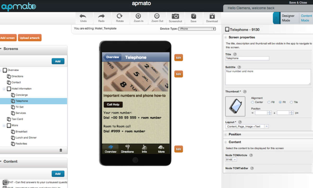Tap Overview tab in phone tab bar

(111, 149)
